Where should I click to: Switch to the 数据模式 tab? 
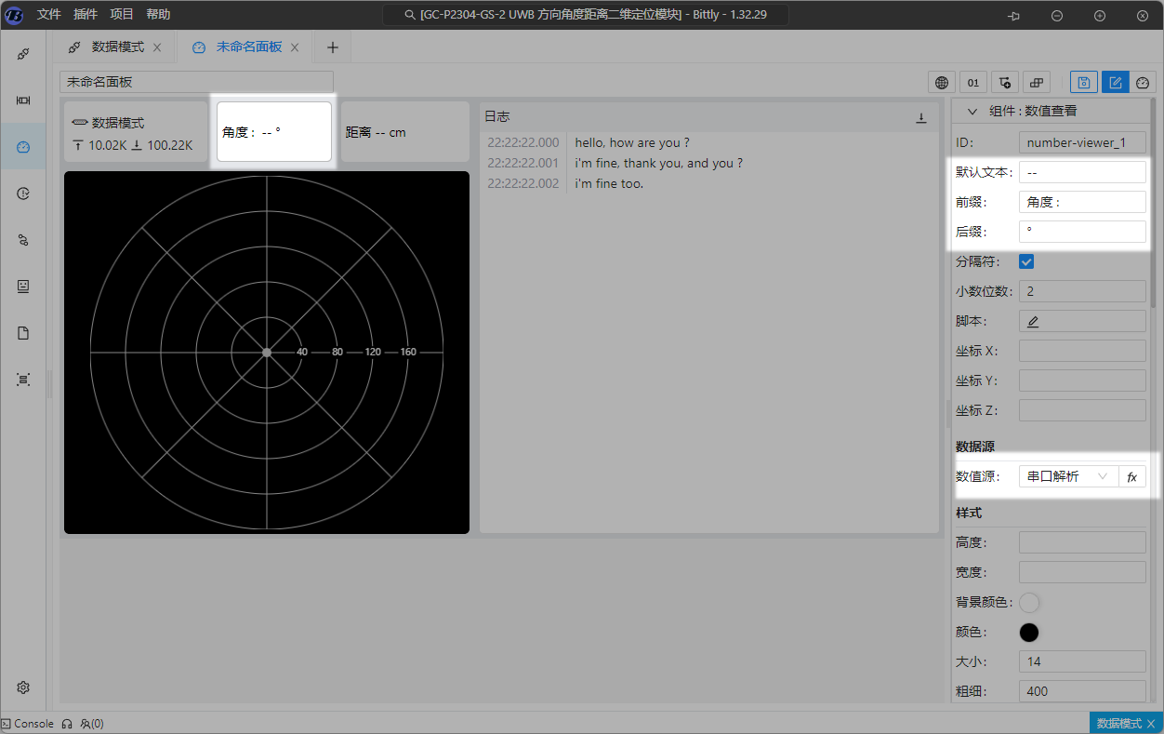117,47
